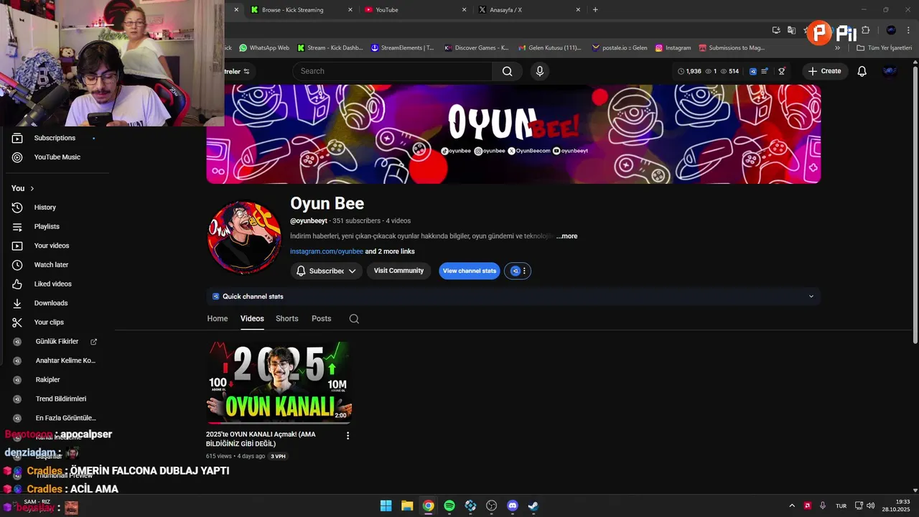Click the Visit Community button

[399, 271]
